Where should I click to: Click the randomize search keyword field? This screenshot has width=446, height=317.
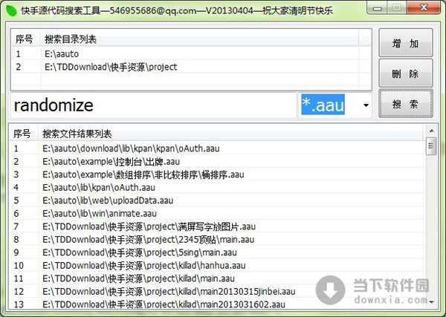coord(152,105)
